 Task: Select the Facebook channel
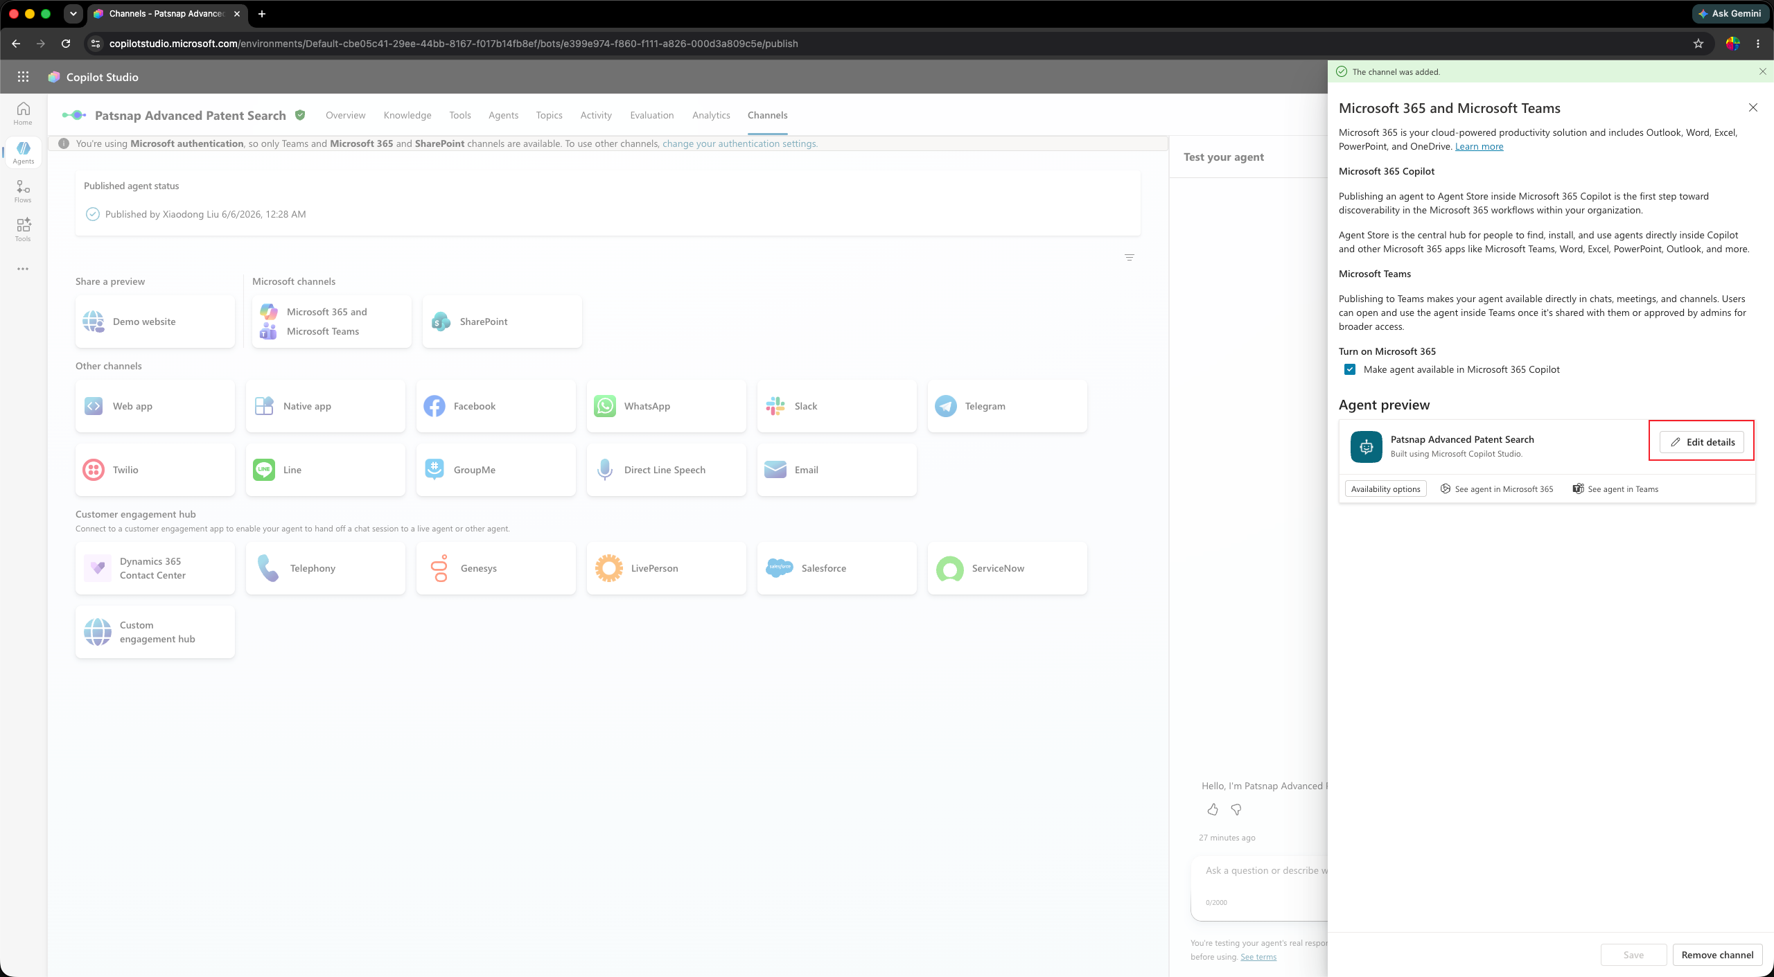click(x=496, y=406)
